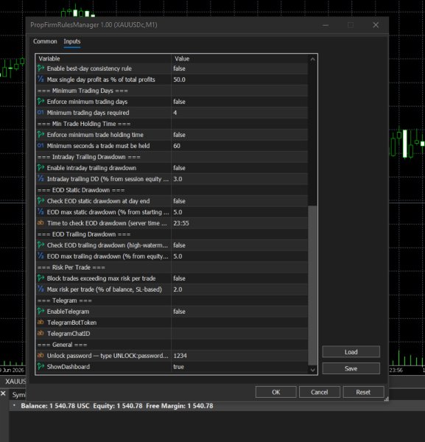Viewport: 425px width, 442px height.
Task: Select the Inputs tab
Action: coord(72,41)
